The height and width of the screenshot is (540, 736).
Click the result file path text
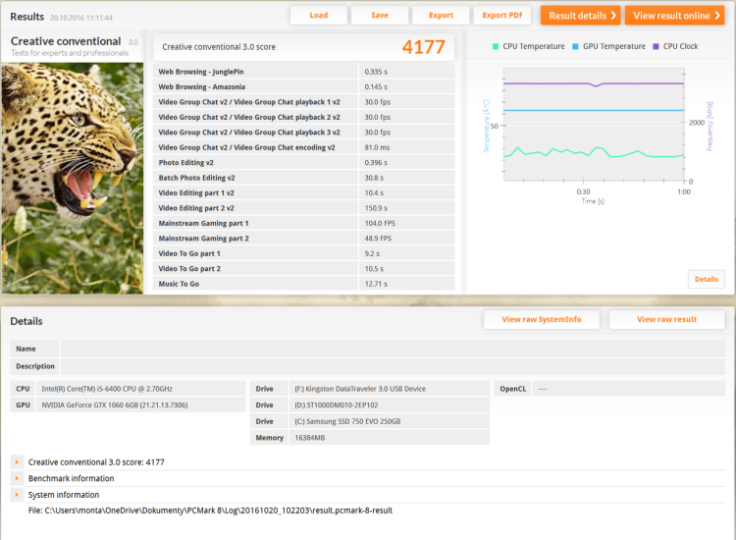(210, 511)
